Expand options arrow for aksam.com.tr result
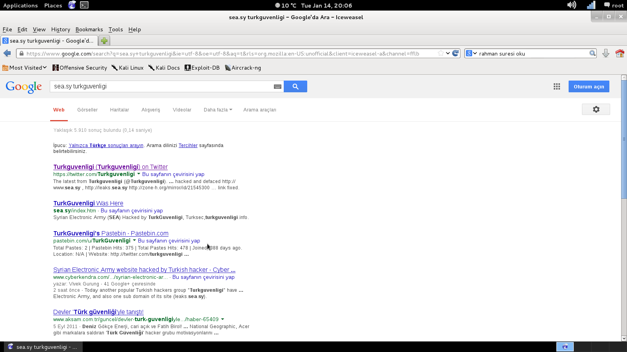 tap(223, 319)
